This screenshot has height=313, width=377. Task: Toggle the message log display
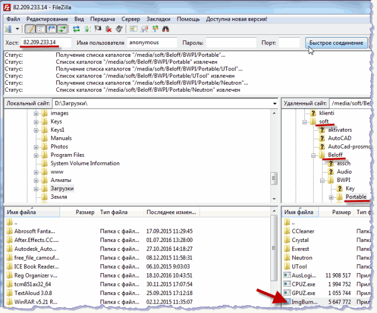[x=30, y=29]
